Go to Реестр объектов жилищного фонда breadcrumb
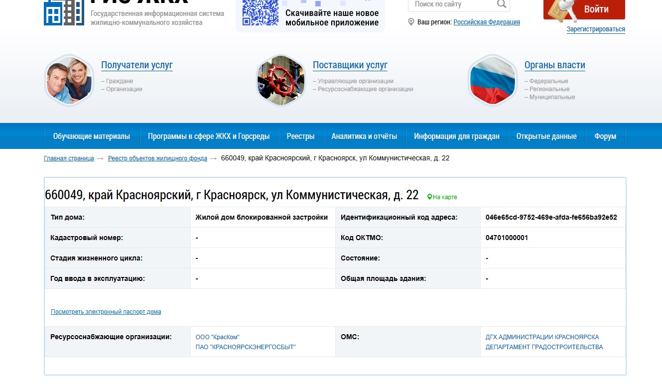The height and width of the screenshot is (387, 662). (x=157, y=158)
